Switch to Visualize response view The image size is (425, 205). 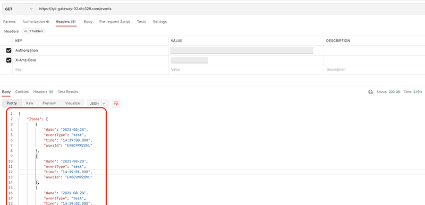tap(72, 103)
